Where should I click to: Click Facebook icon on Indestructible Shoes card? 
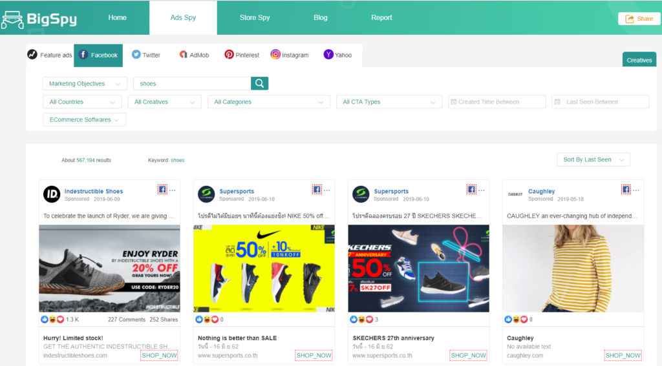[x=162, y=189]
